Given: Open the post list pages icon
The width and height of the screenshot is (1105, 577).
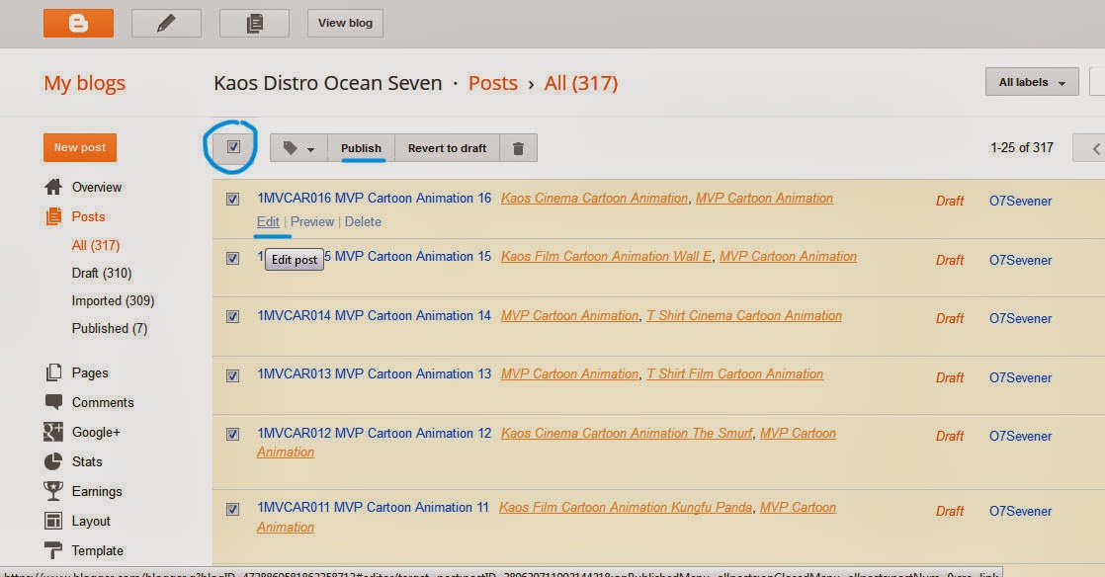Looking at the screenshot, I should [x=254, y=23].
